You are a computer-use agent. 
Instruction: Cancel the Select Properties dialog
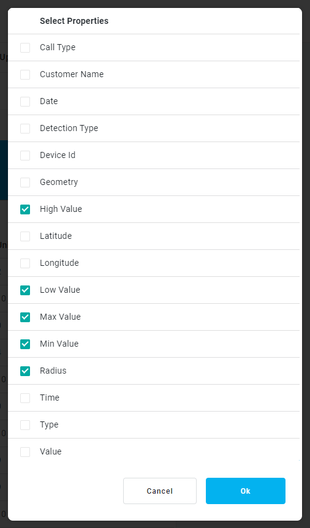pos(160,491)
